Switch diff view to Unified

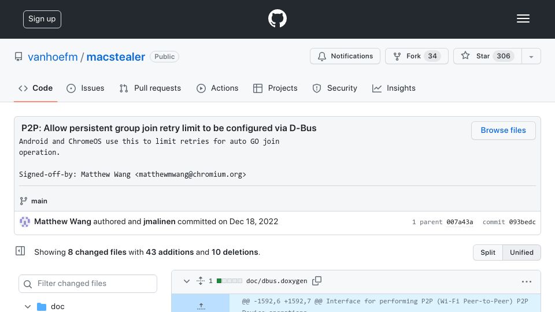point(521,252)
